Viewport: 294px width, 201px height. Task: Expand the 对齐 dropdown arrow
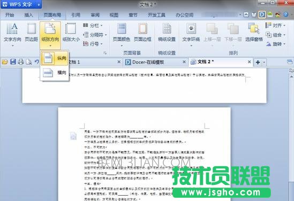(x=284, y=26)
